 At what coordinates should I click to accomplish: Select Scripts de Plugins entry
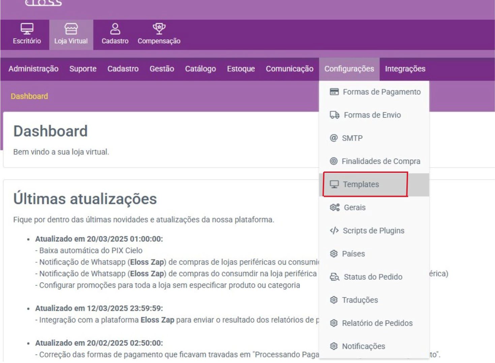click(374, 231)
